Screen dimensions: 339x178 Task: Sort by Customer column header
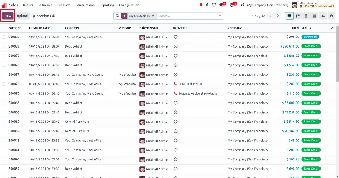click(72, 28)
